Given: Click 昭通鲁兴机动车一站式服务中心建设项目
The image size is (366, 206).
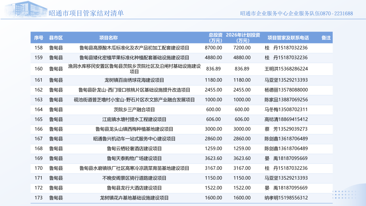Looking at the screenshot, I should click(x=134, y=139).
